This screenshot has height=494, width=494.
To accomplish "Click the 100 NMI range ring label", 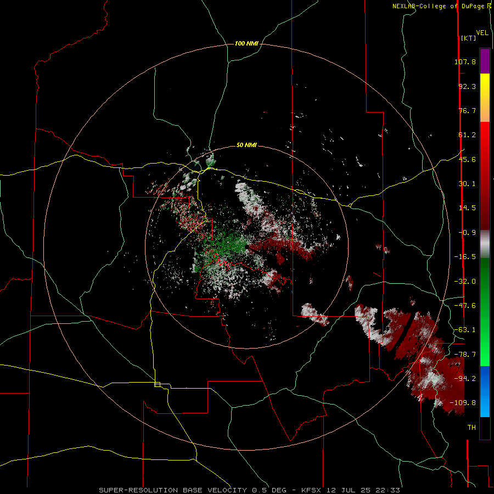I will tap(246, 43).
